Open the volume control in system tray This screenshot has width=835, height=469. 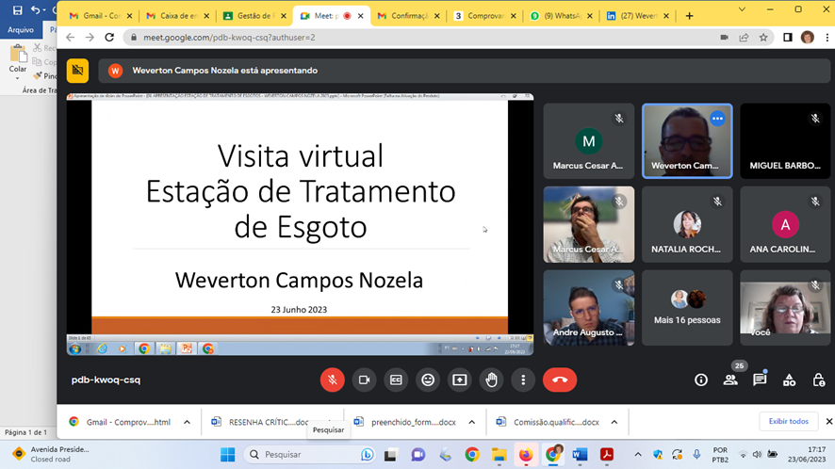pos(758,455)
